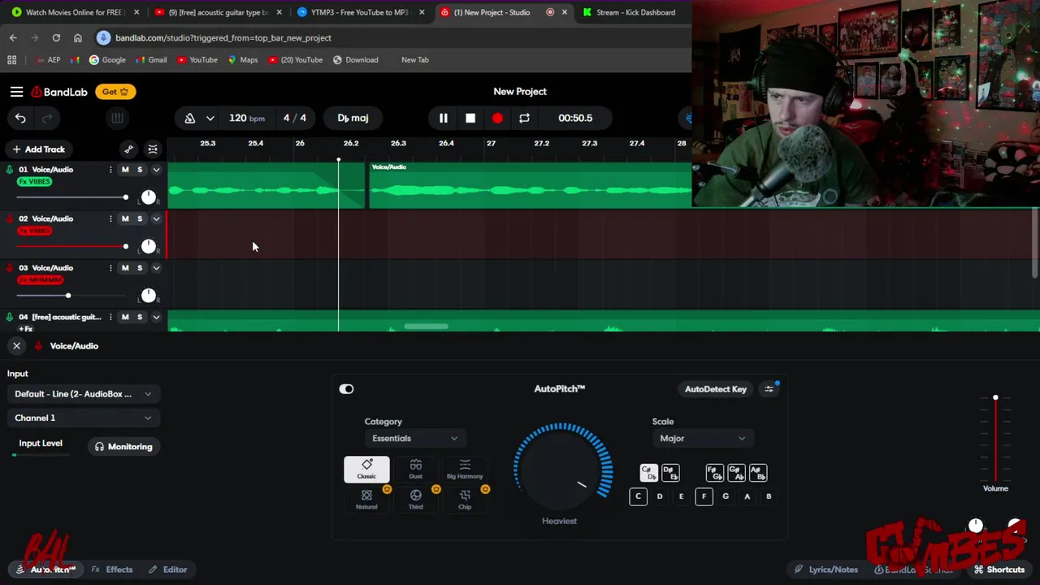Undo the last action in BandLab
The width and height of the screenshot is (1040, 585).
click(x=20, y=118)
